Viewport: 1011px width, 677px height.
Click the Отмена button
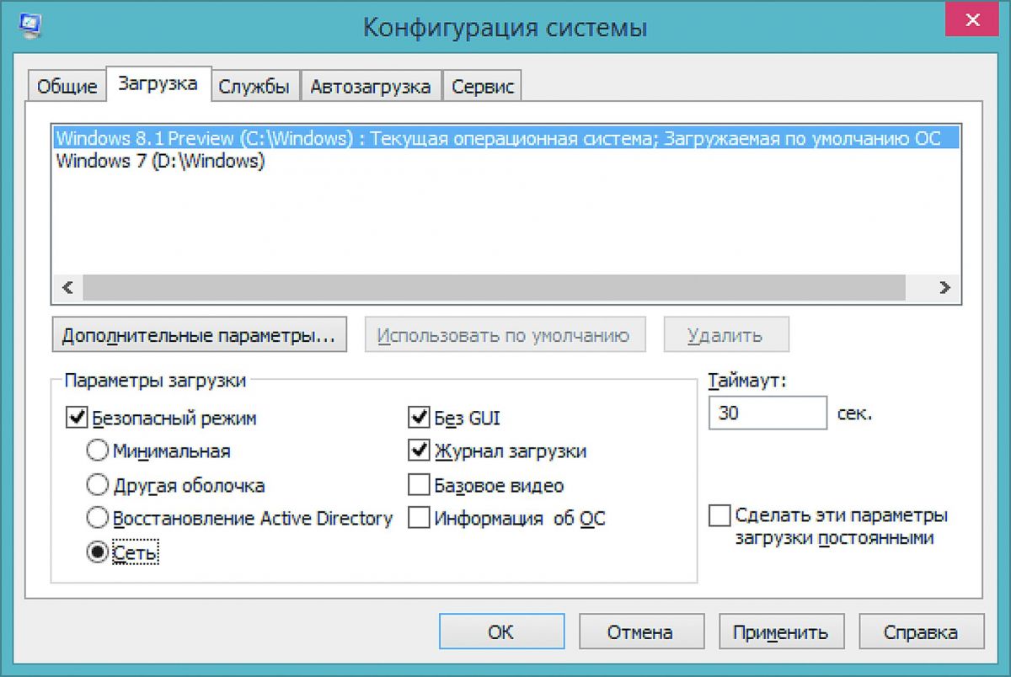click(642, 632)
